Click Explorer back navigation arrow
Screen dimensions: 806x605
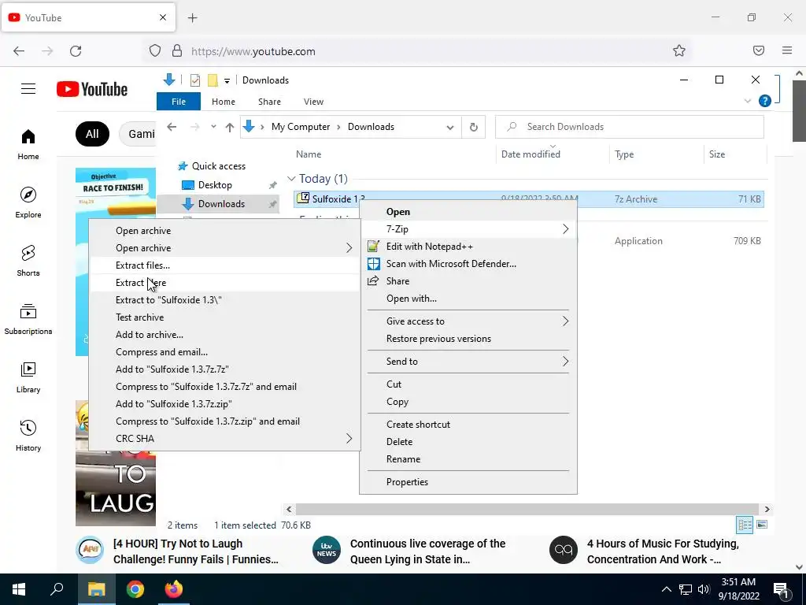point(172,127)
